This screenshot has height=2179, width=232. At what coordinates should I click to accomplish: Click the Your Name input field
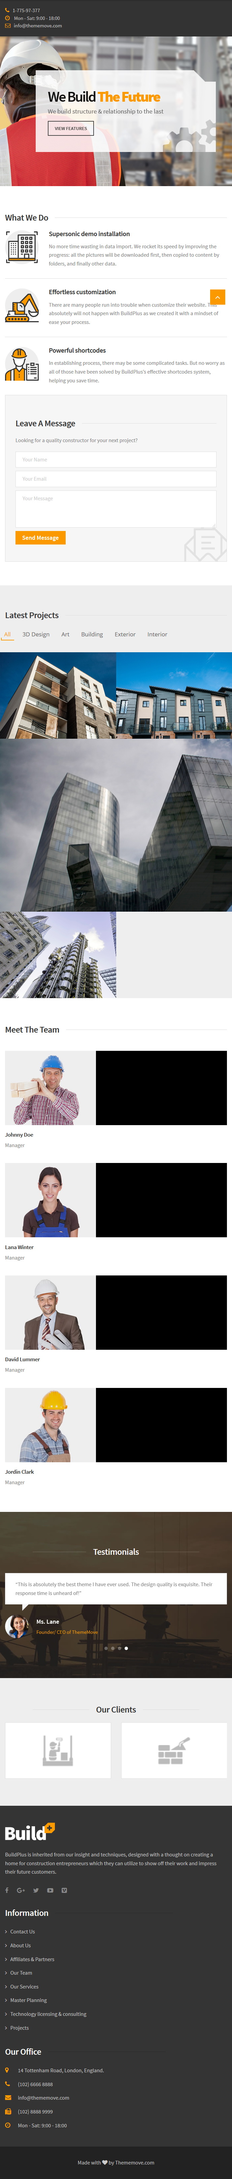click(x=115, y=459)
